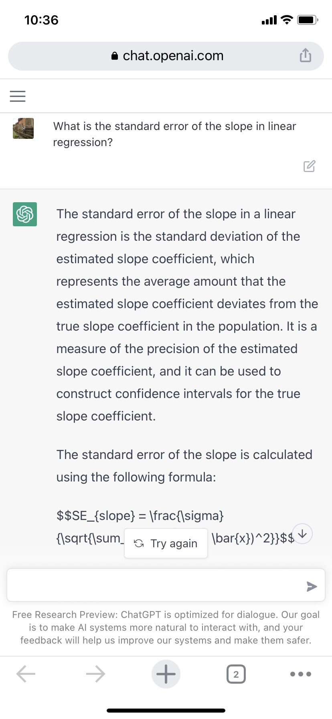
Task: Open the hamburger sidebar menu
Action: click(x=18, y=96)
